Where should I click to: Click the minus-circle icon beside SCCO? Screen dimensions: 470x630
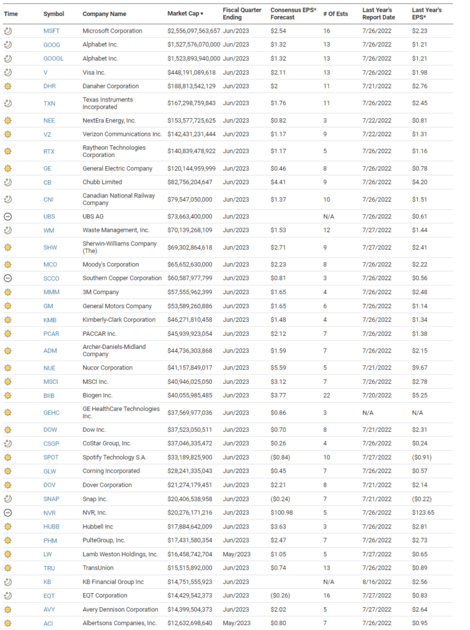tap(7, 278)
